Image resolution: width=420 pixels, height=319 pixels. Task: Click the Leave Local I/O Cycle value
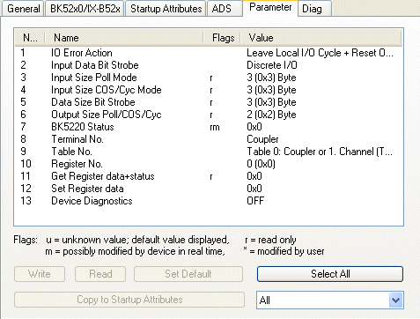(x=320, y=53)
